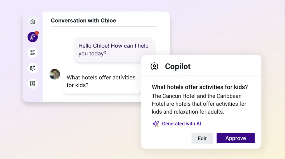
Task: Select the 'Hello Chloe!' greeting message
Action: pos(114,50)
